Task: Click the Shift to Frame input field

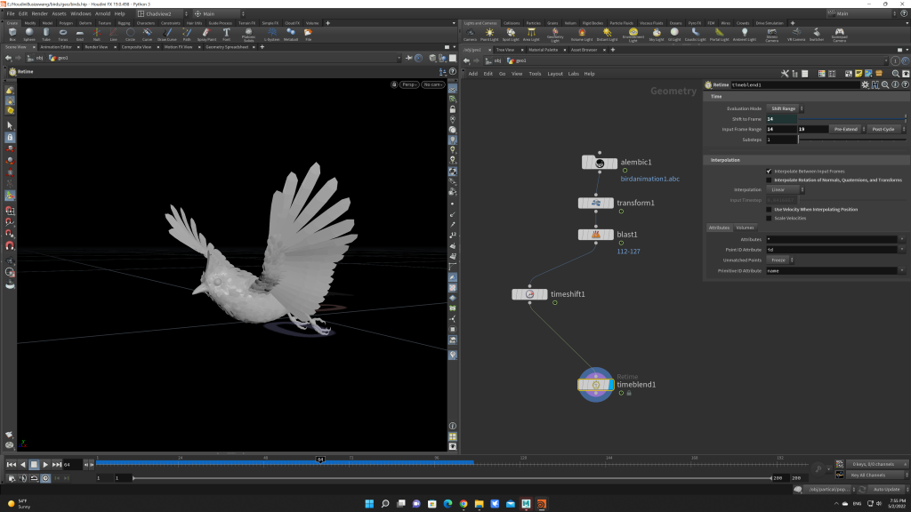Action: coord(780,119)
